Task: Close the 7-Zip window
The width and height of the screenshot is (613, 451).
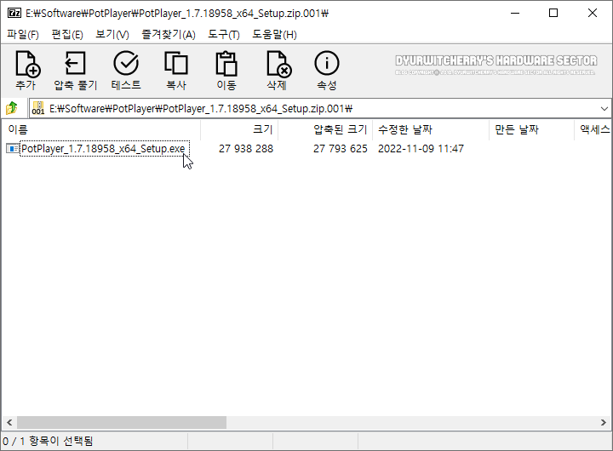Action: click(x=593, y=14)
